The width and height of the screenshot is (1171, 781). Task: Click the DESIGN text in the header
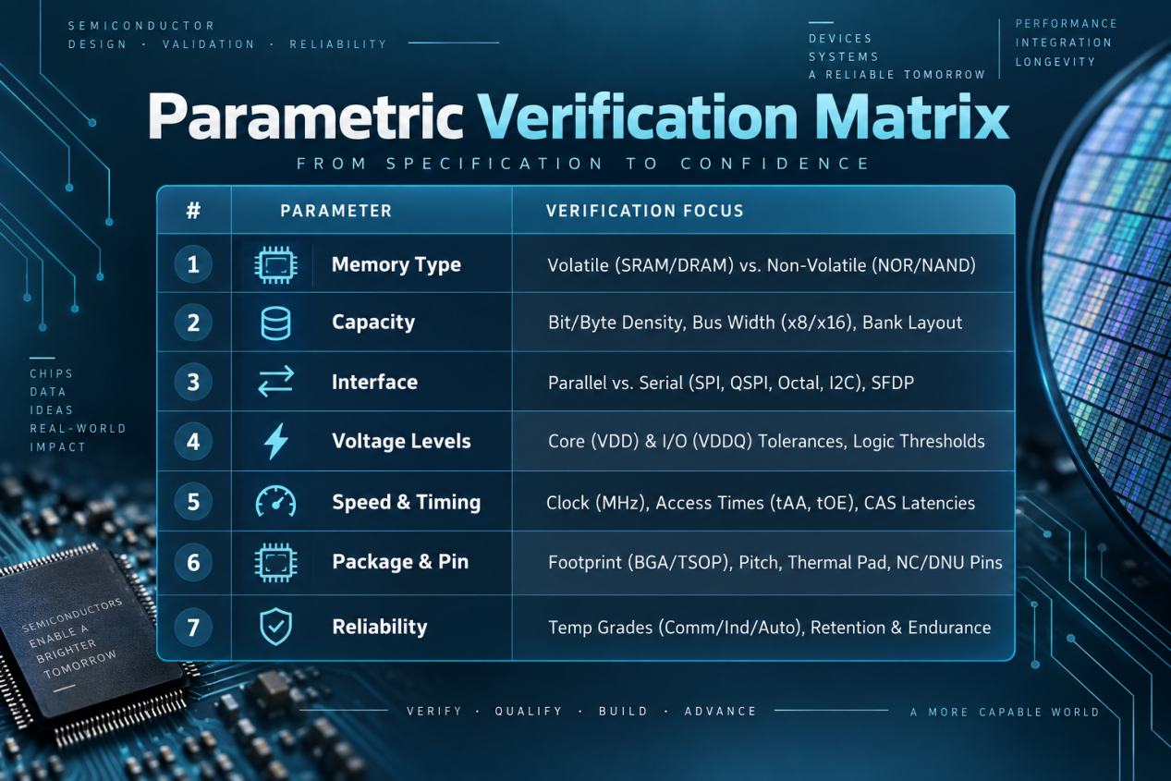[98, 44]
